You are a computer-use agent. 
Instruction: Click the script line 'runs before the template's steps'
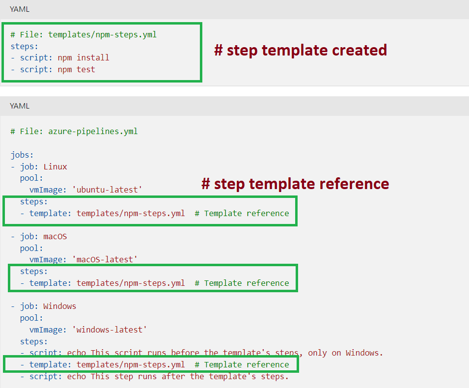point(201,353)
